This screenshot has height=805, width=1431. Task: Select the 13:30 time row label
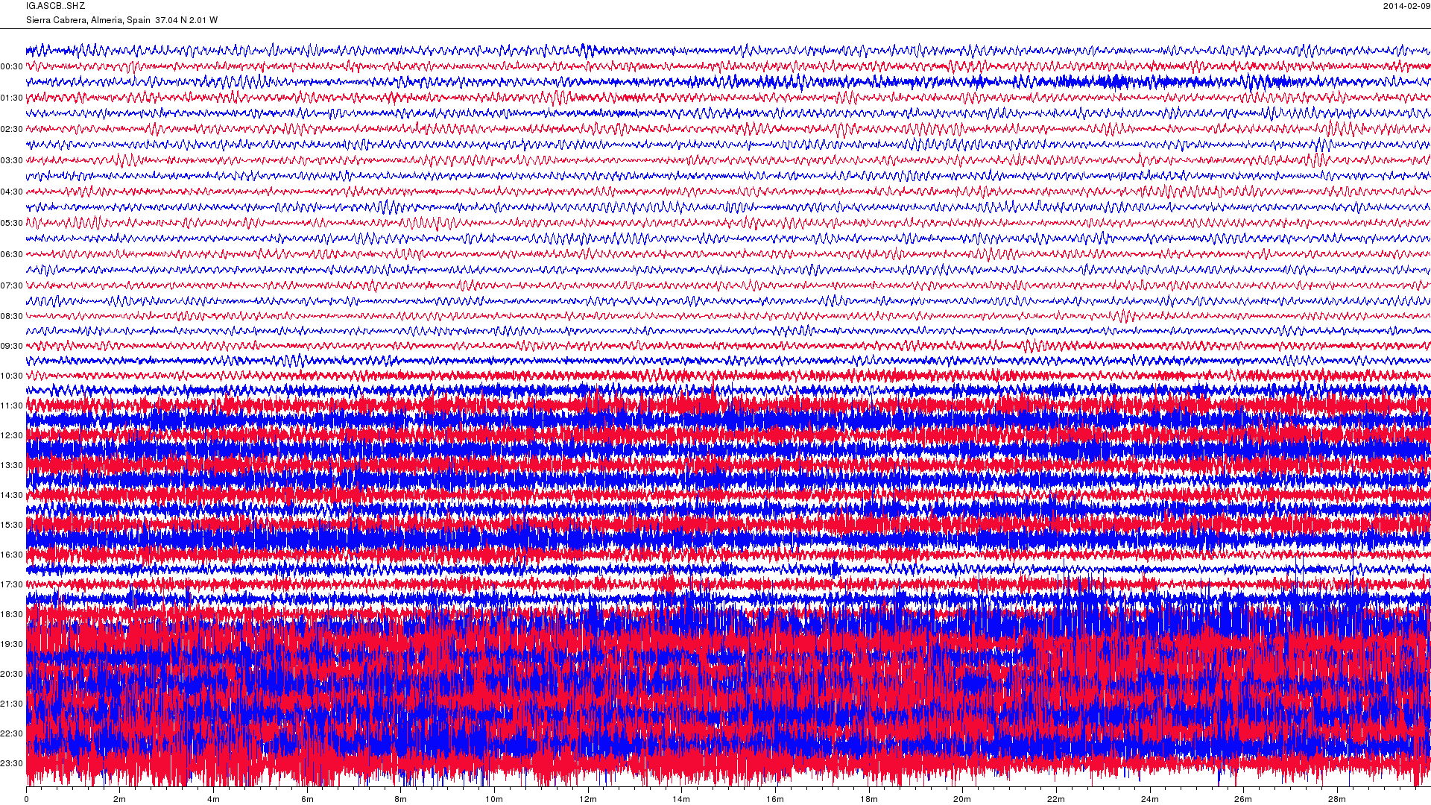tap(12, 465)
